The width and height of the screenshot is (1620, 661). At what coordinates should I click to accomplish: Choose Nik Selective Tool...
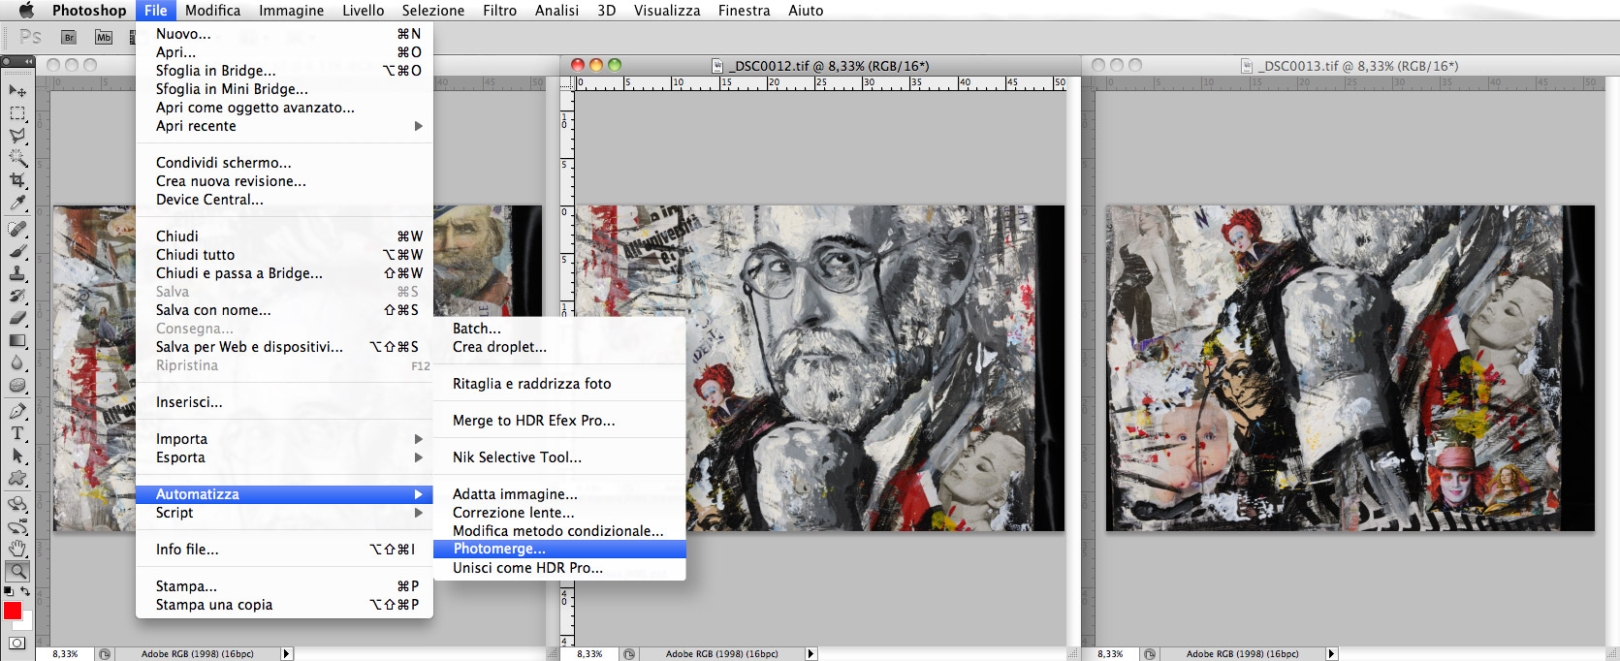point(559,457)
